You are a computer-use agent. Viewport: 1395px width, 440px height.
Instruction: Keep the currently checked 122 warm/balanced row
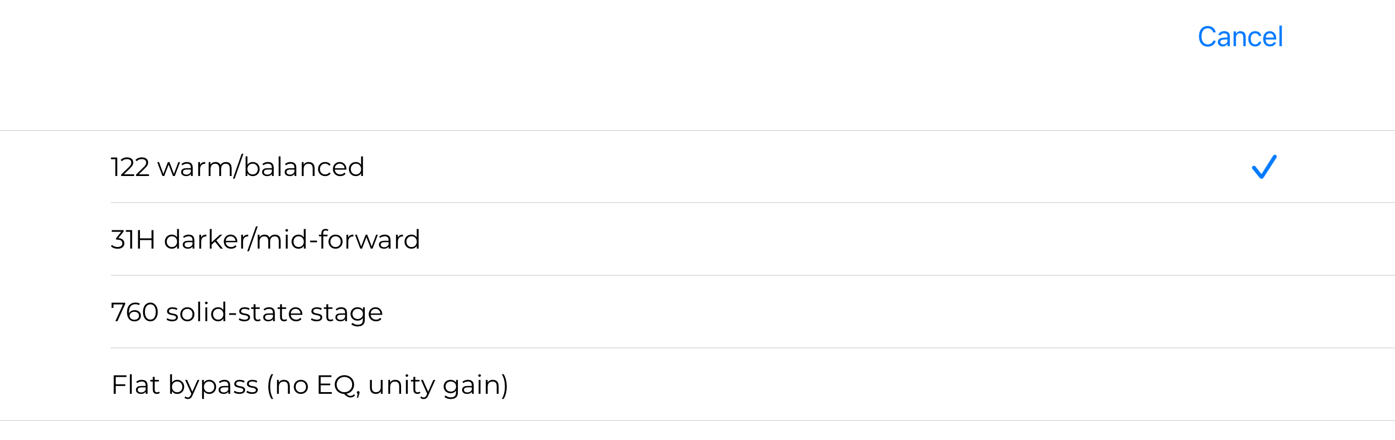(698, 167)
